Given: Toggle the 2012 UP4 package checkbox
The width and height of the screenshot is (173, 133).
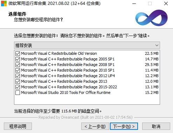Looking at the screenshot, I should point(18,76).
